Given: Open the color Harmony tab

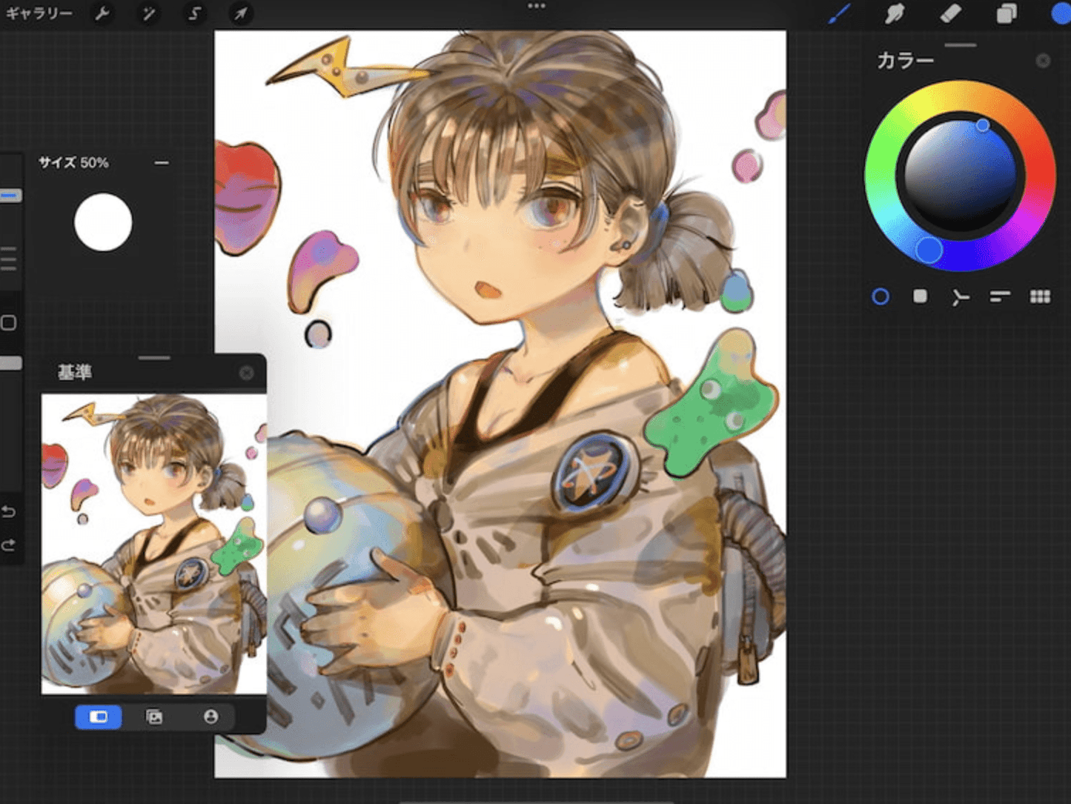Looking at the screenshot, I should [960, 298].
